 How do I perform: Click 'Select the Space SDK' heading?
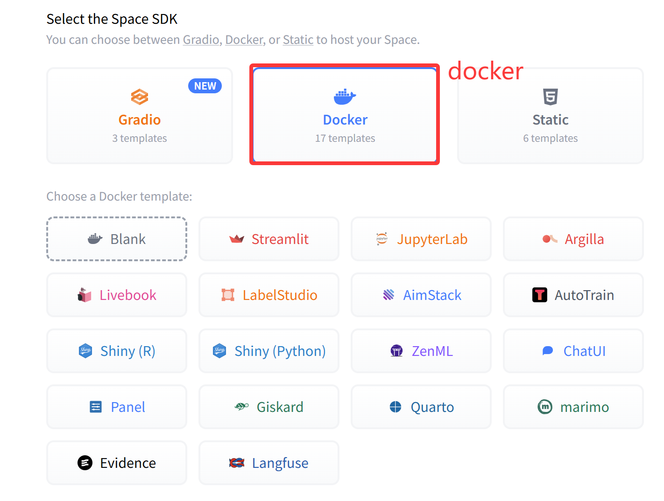tap(112, 19)
